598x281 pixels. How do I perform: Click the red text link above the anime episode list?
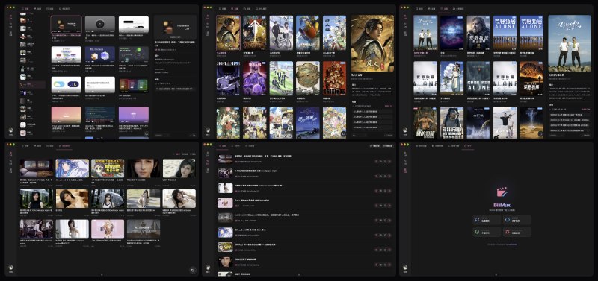389,106
